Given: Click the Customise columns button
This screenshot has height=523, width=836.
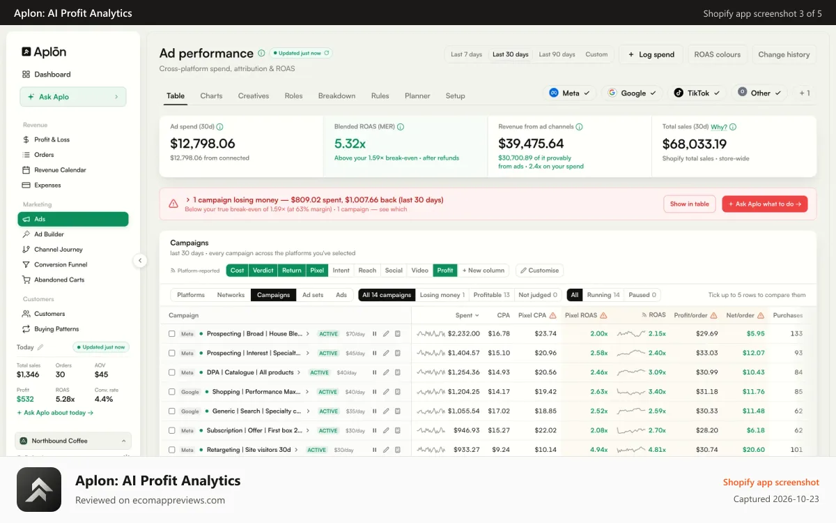Looking at the screenshot, I should 539,271.
